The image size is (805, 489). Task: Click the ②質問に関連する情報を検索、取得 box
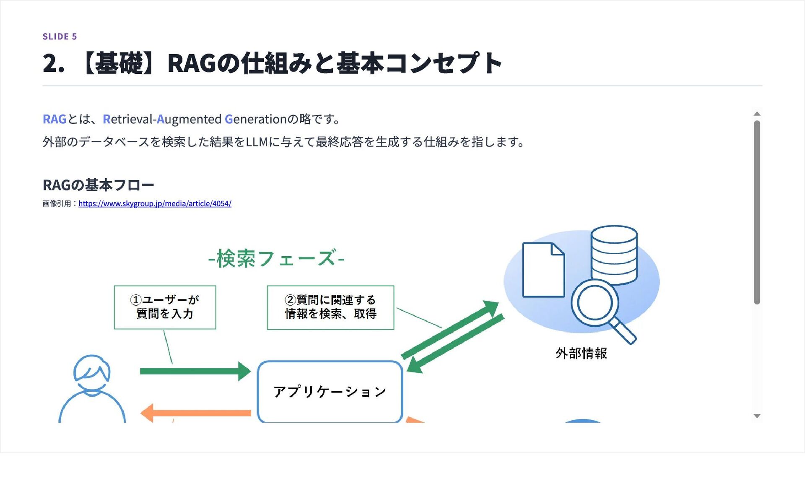click(330, 307)
